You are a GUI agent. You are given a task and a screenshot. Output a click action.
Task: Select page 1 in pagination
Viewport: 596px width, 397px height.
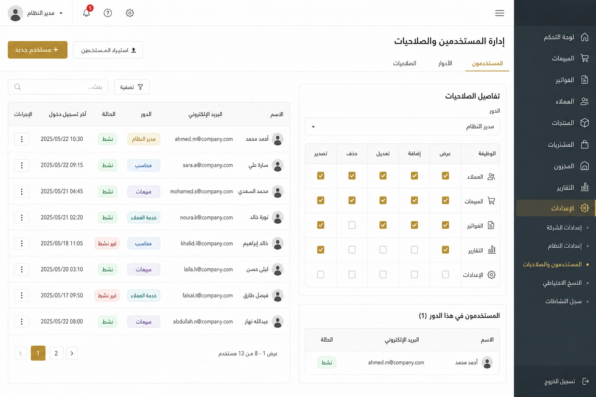tap(38, 353)
